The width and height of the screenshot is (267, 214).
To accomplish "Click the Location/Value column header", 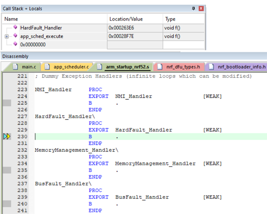I will tap(126, 19).
